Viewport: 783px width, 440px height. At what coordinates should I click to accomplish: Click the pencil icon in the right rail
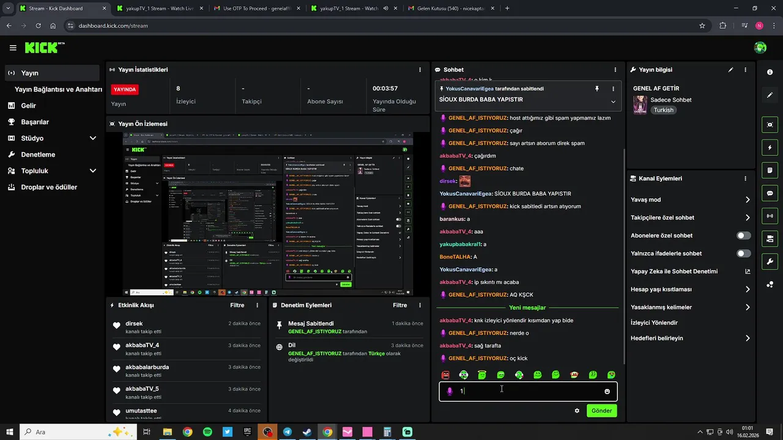770,95
